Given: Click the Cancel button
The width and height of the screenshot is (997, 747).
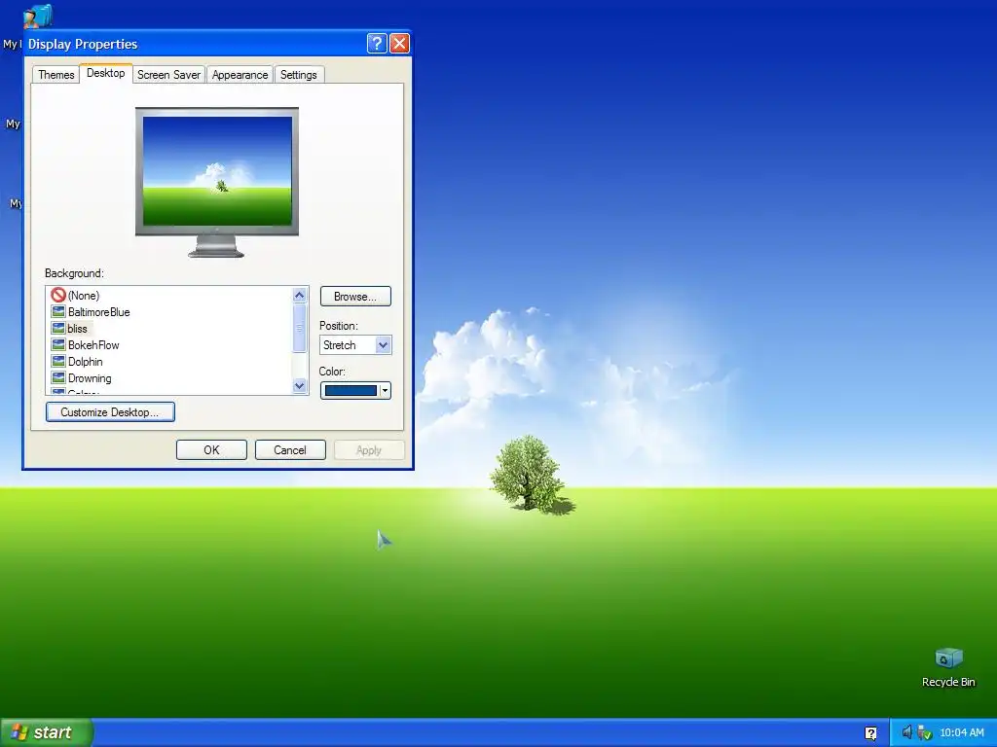Looking at the screenshot, I should coord(290,449).
